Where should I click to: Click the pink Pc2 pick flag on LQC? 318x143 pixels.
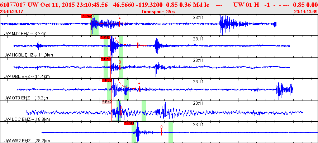[x=107, y=102]
